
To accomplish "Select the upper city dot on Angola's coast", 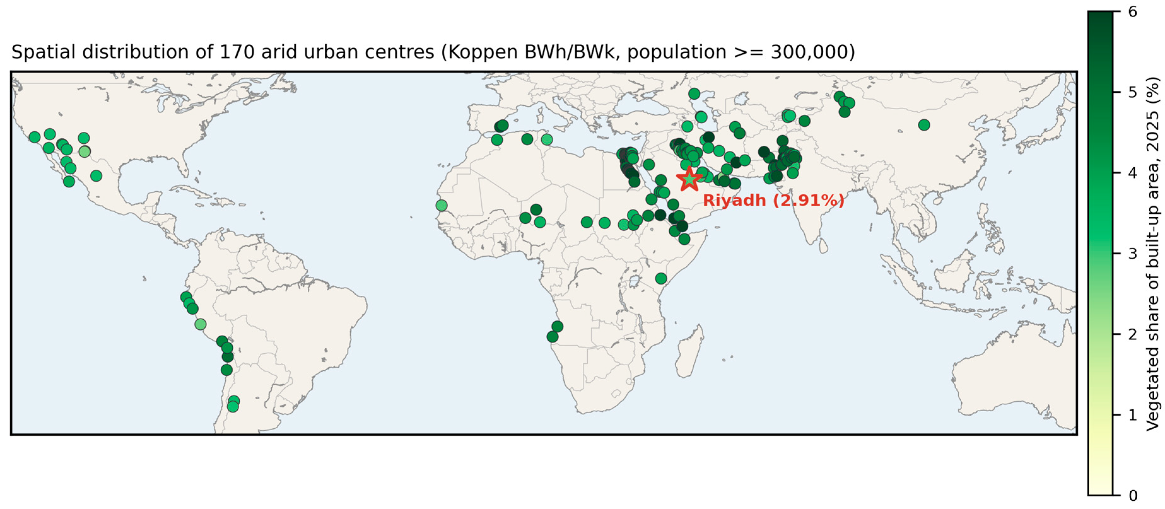I will [557, 326].
